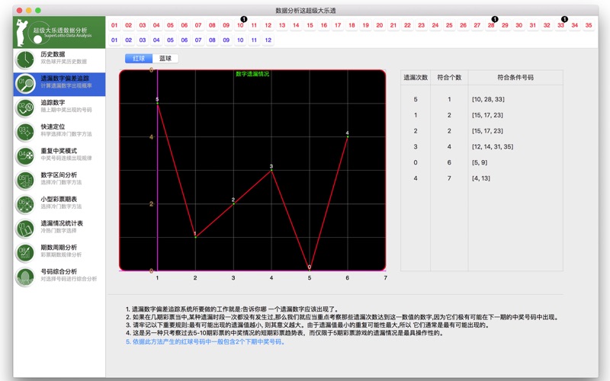Viewport: 610px width, 381px height.
Task: Open 历史数据 clock icon in sidebar
Action: (25, 60)
